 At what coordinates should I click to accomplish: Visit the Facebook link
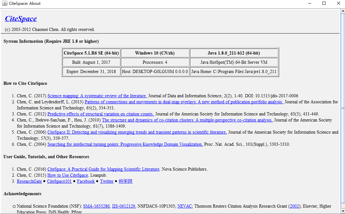point(86,181)
